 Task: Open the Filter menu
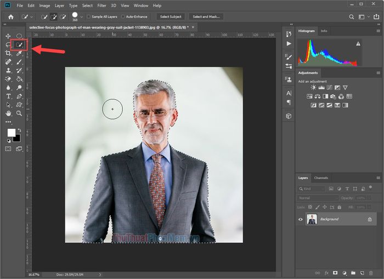point(101,5)
